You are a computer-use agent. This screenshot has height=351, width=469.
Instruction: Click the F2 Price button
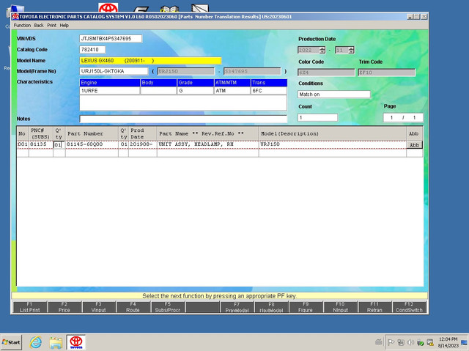[x=64, y=307]
